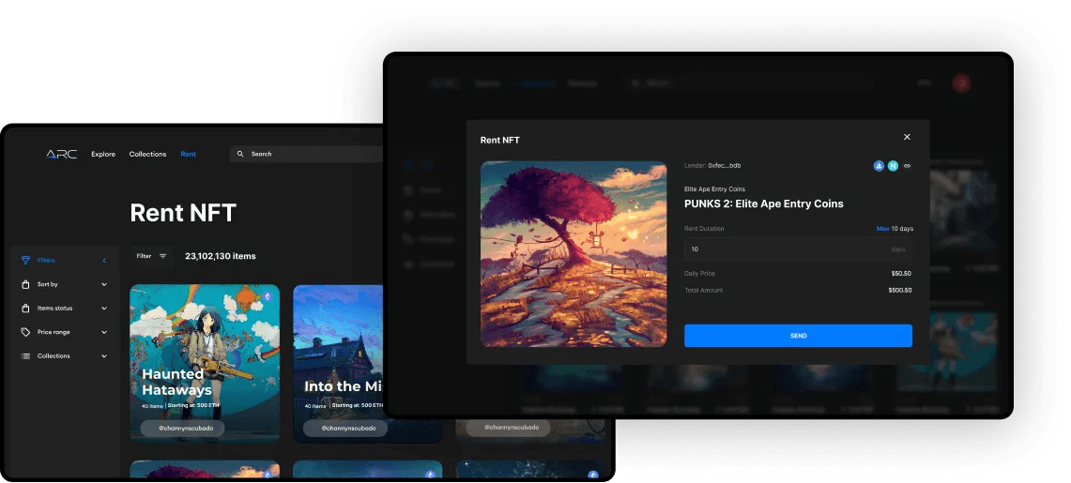
Task: Click the funnel Filters icon in sidebar
Action: 25,261
